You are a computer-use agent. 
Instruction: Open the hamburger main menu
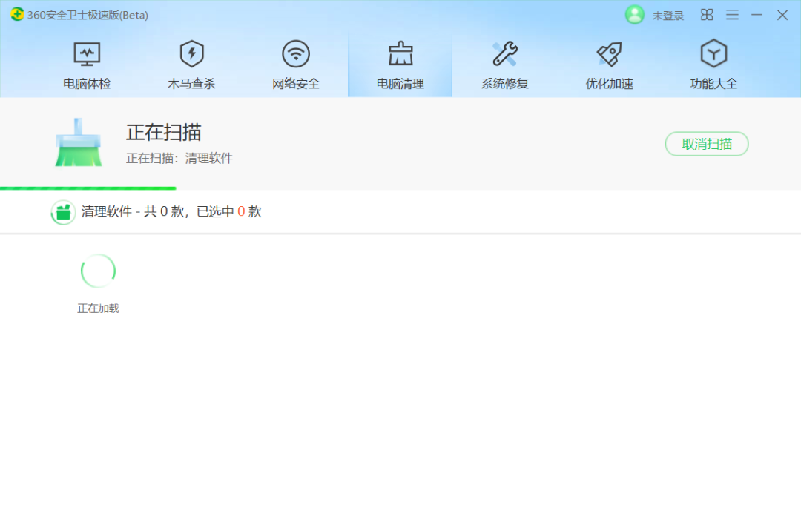732,15
